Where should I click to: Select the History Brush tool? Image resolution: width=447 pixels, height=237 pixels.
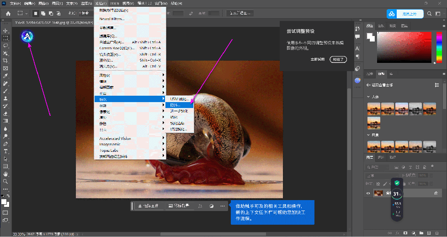click(5, 106)
